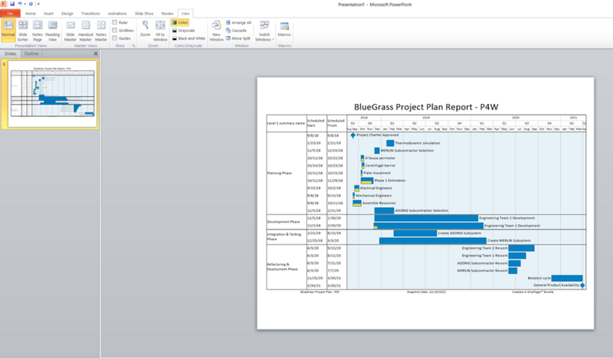Select Grayscale view mode
This screenshot has height=358, width=613.
click(183, 31)
